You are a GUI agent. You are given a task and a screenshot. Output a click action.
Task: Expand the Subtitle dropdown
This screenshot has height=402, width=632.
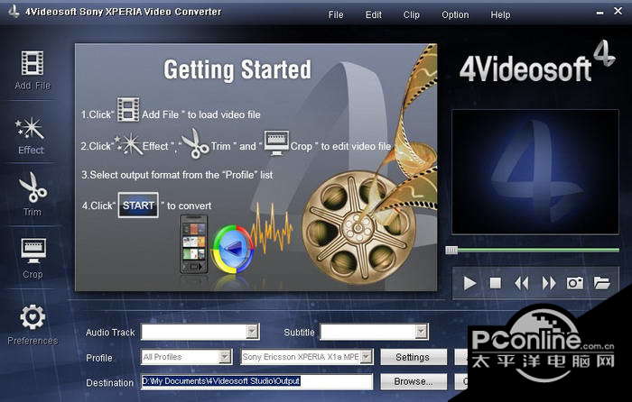pyautogui.click(x=422, y=332)
